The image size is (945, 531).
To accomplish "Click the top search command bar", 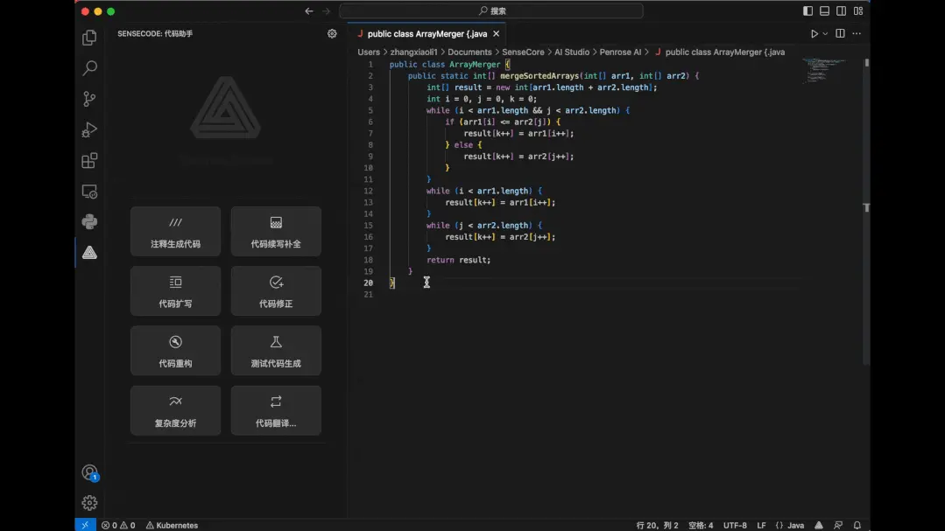I will [491, 10].
